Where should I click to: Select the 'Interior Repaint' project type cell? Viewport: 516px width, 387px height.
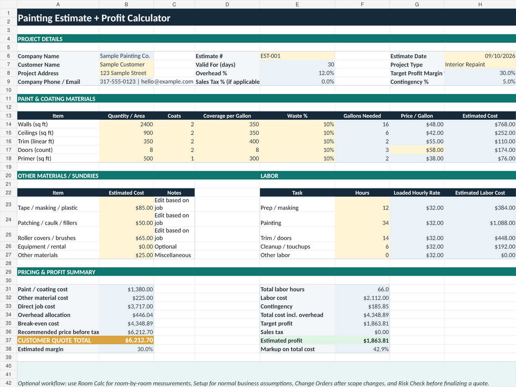click(x=480, y=64)
